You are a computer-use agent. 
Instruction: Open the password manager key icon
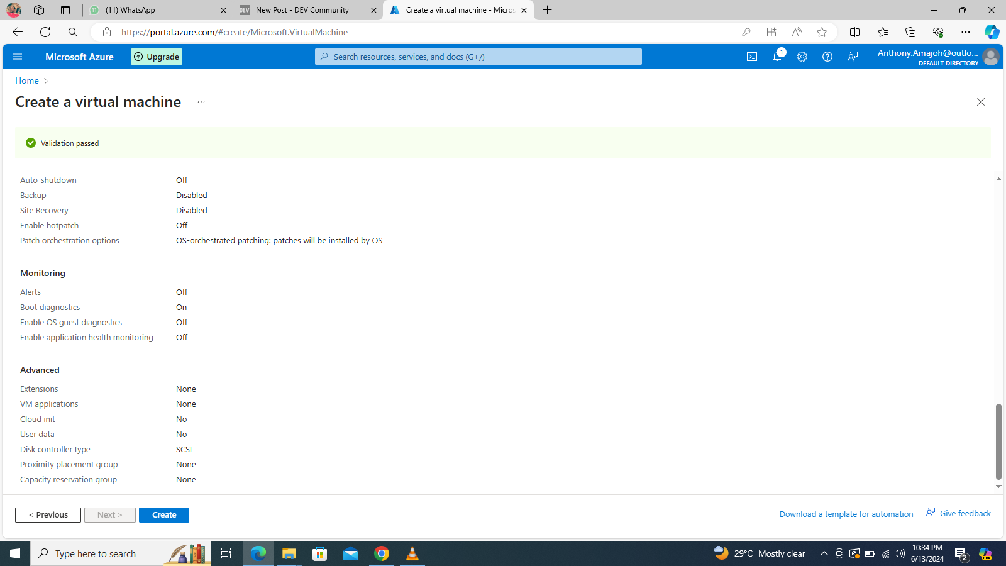[746, 32]
